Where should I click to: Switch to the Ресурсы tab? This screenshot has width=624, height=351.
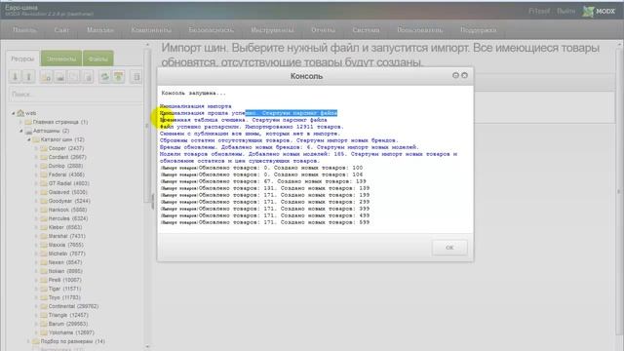tap(22, 58)
